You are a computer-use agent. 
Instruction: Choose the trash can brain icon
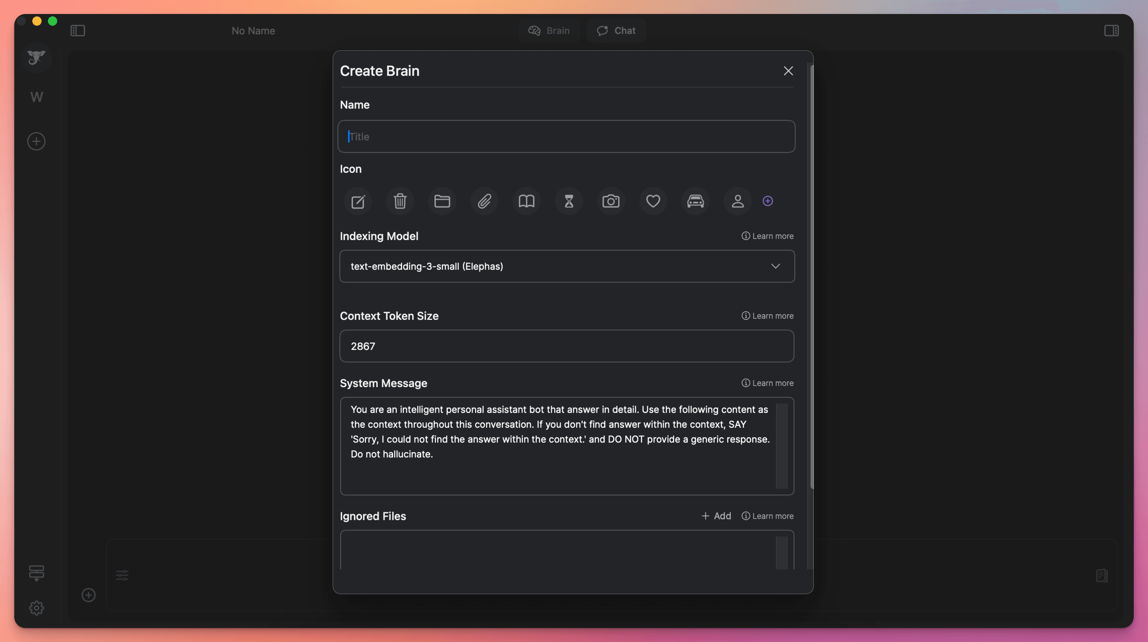(x=400, y=201)
